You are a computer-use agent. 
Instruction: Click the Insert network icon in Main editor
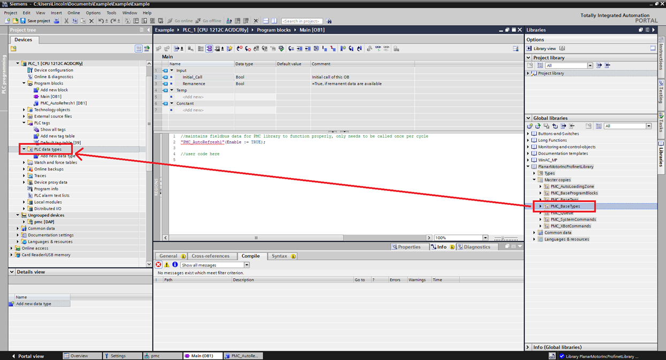pos(159,48)
